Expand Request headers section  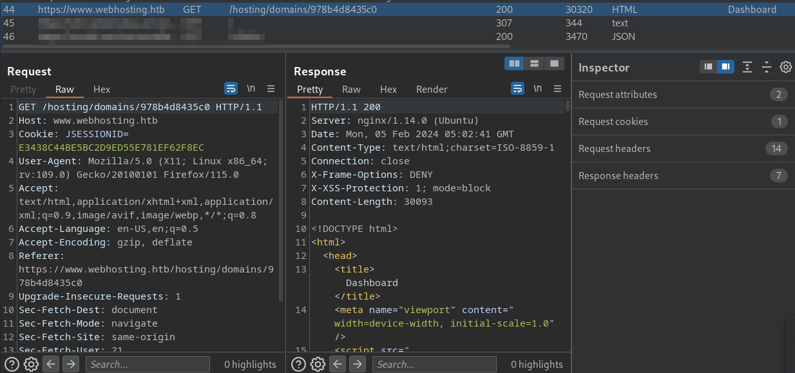pos(683,149)
